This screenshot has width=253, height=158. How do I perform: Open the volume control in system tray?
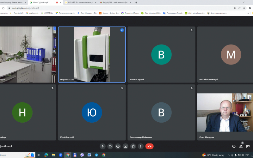[x=243, y=155]
